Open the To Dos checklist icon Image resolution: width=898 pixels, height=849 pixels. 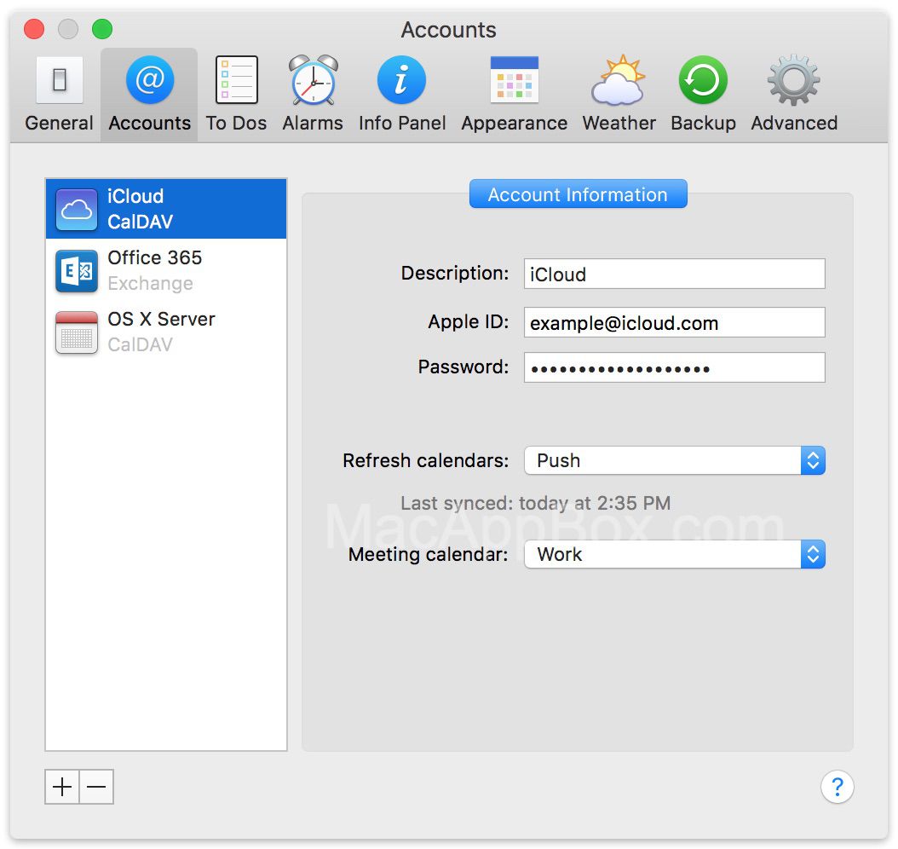[236, 79]
